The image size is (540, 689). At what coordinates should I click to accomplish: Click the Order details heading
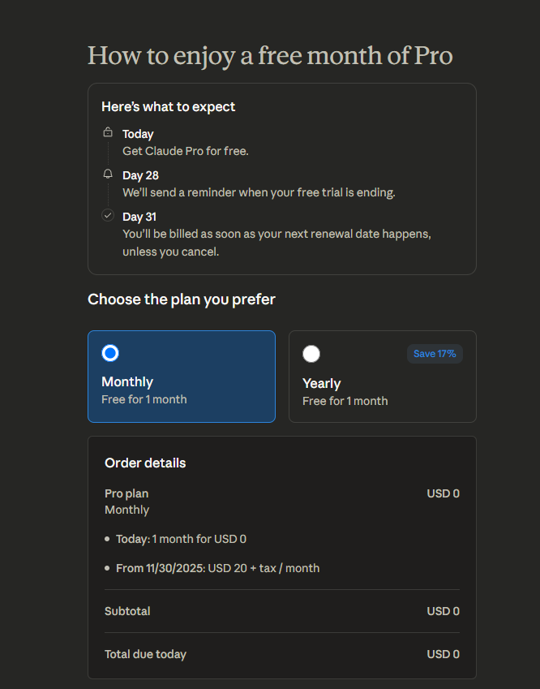coord(145,463)
